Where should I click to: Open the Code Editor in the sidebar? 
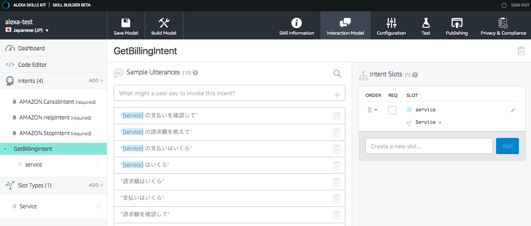pos(32,65)
